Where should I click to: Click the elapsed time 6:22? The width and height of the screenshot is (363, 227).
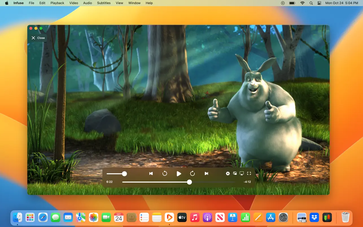pyautogui.click(x=110, y=182)
